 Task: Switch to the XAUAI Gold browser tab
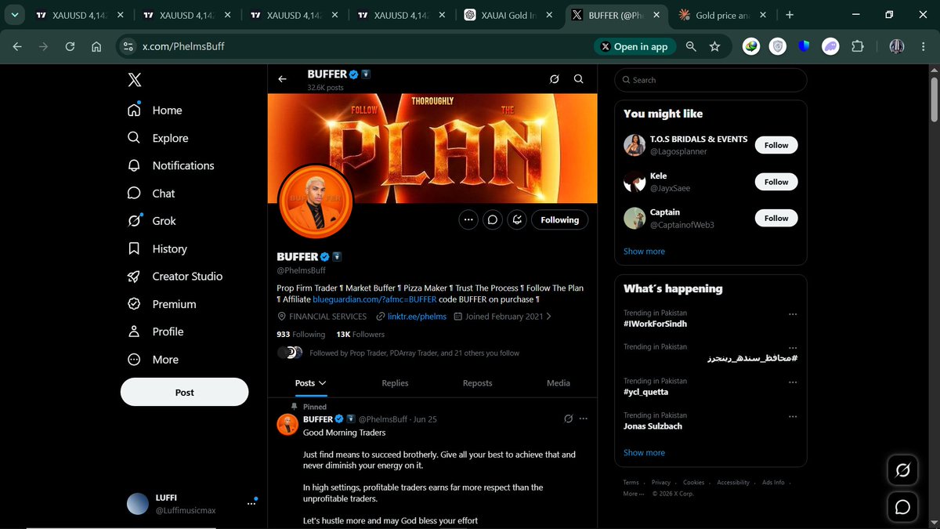click(x=508, y=15)
